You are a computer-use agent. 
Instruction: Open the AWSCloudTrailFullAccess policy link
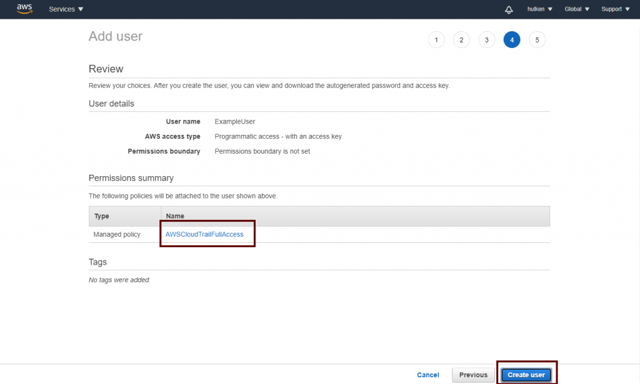(204, 234)
